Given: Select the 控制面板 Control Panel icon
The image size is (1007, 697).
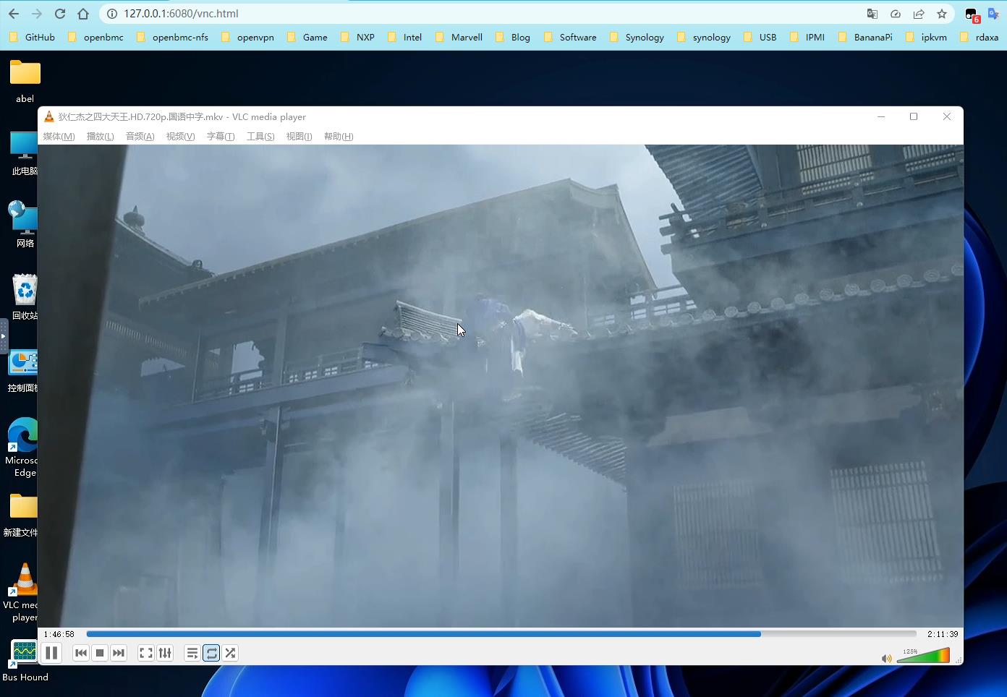Looking at the screenshot, I should tap(22, 371).
